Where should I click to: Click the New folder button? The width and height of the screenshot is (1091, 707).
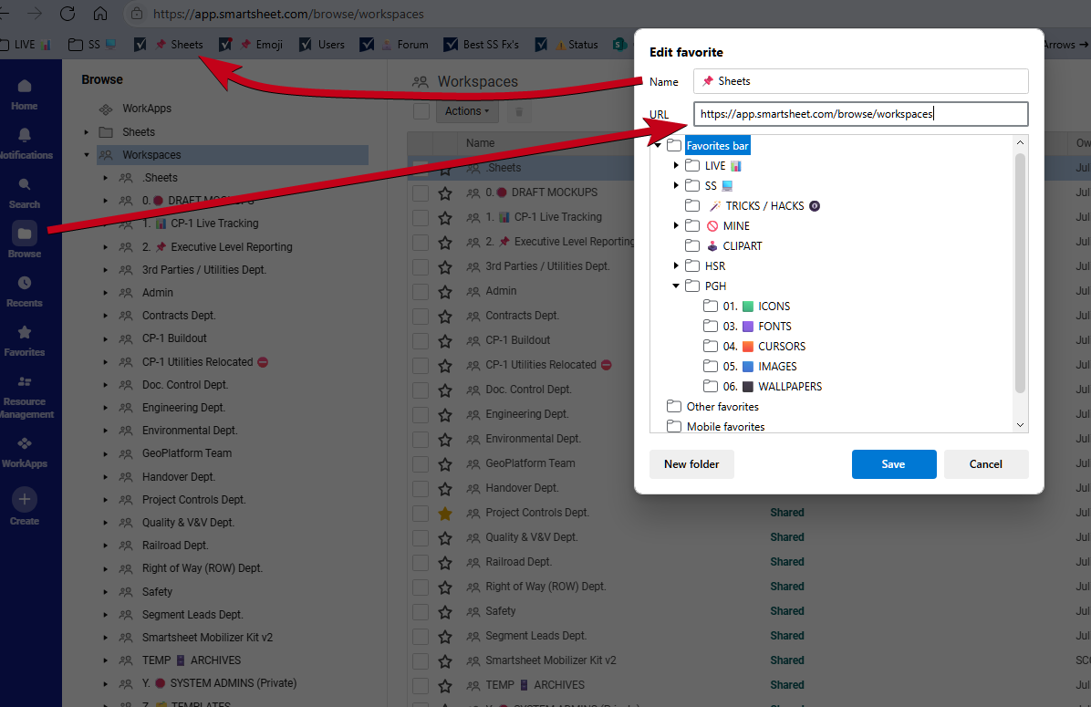691,464
